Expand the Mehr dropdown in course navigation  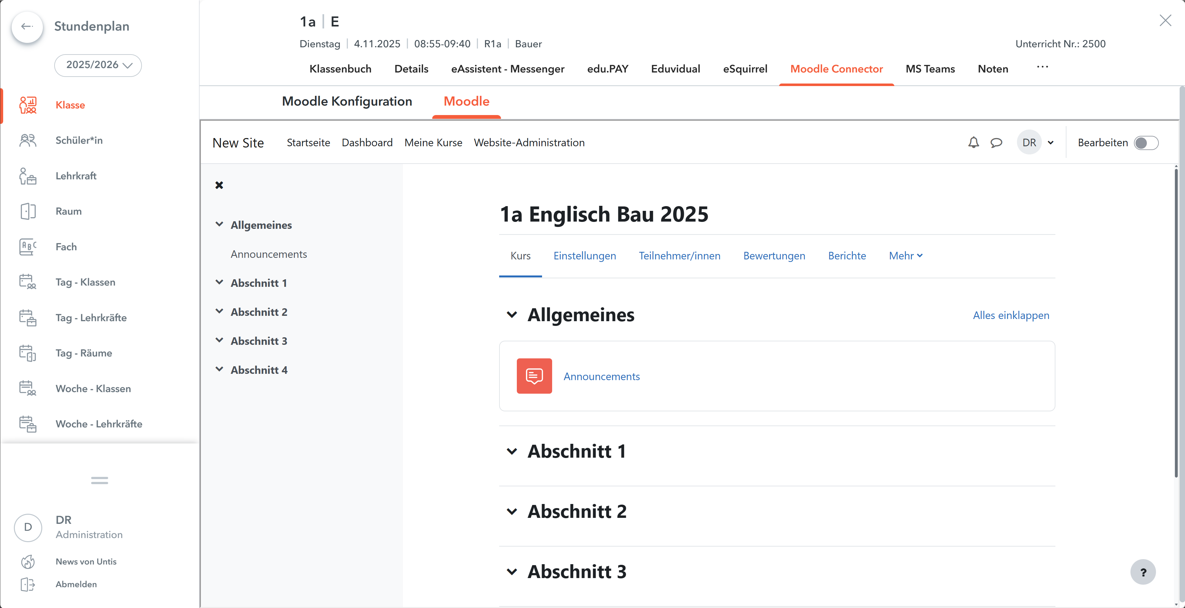[905, 256]
